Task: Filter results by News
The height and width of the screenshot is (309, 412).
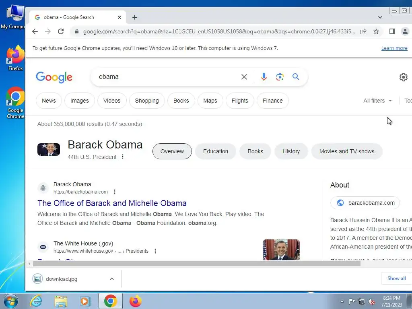Action: click(49, 101)
